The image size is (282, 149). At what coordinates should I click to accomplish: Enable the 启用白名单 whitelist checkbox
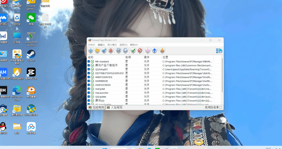(221, 108)
